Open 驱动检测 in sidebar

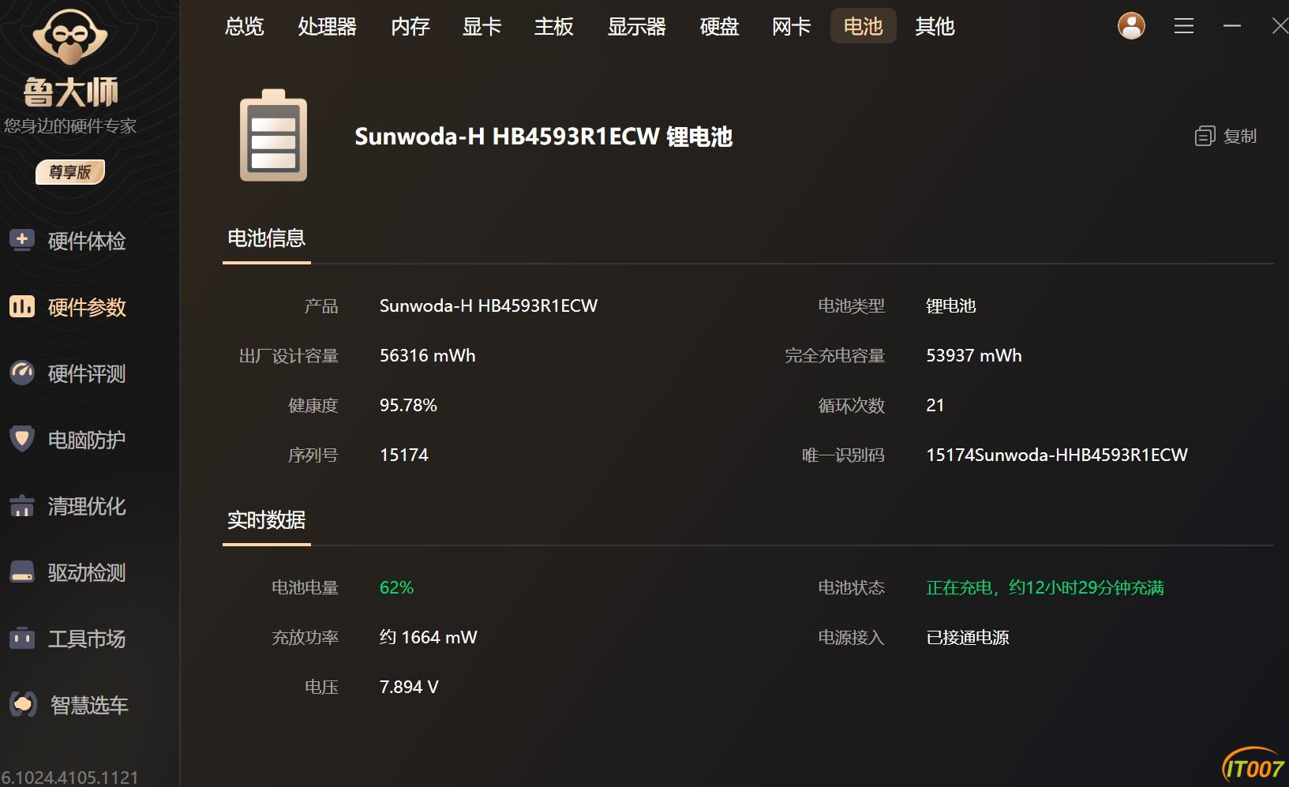coord(87,572)
